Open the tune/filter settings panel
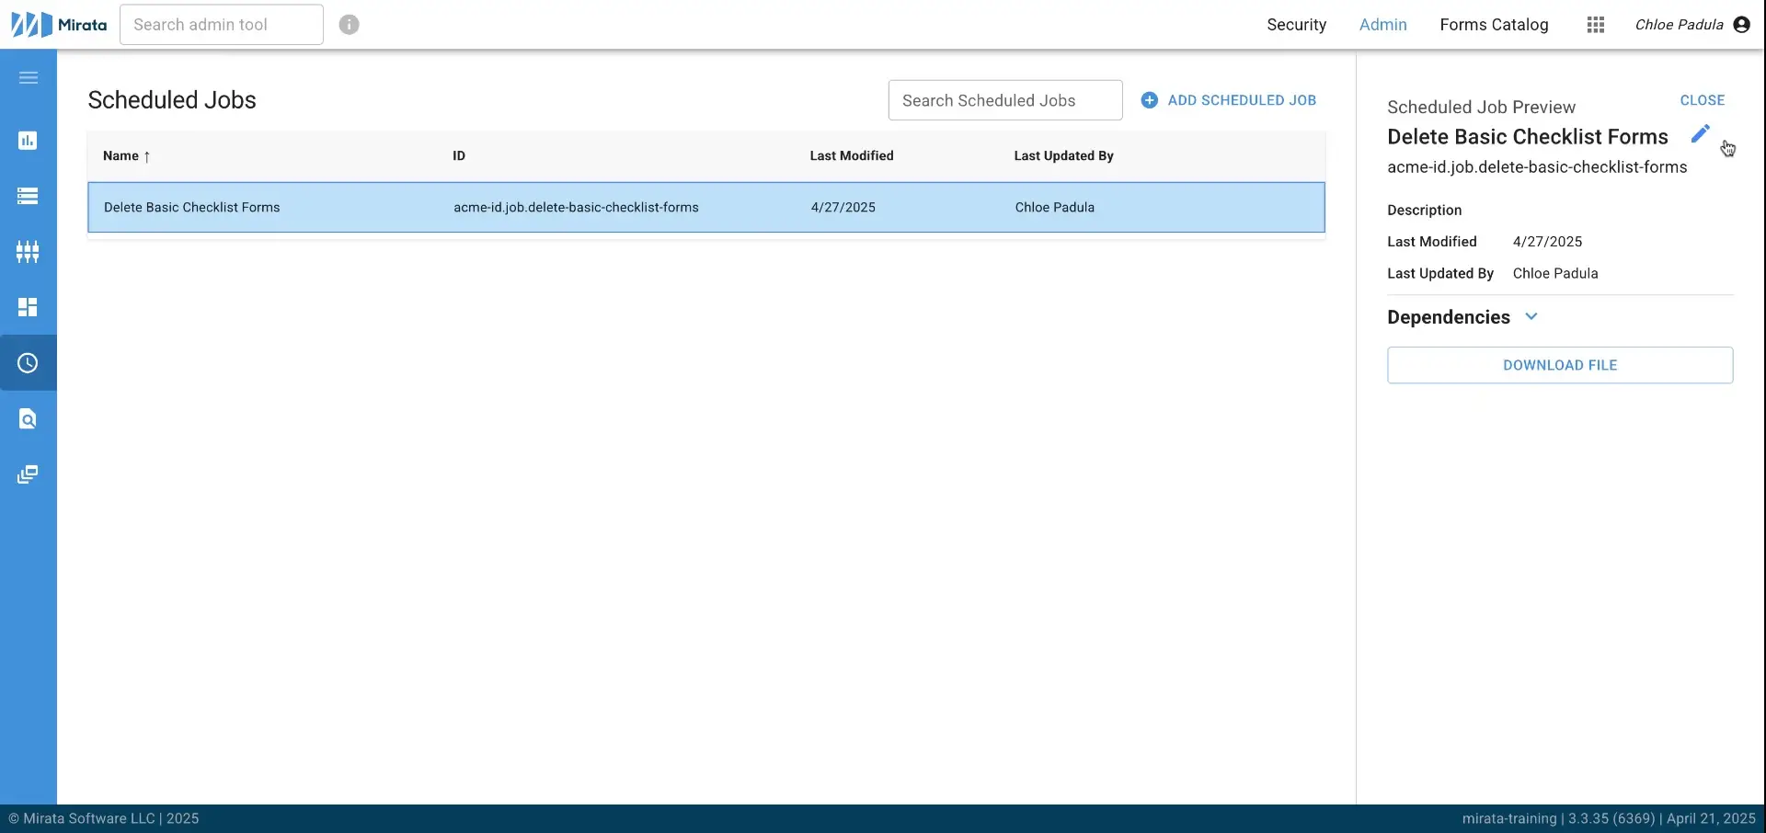The height and width of the screenshot is (833, 1766). 28,251
